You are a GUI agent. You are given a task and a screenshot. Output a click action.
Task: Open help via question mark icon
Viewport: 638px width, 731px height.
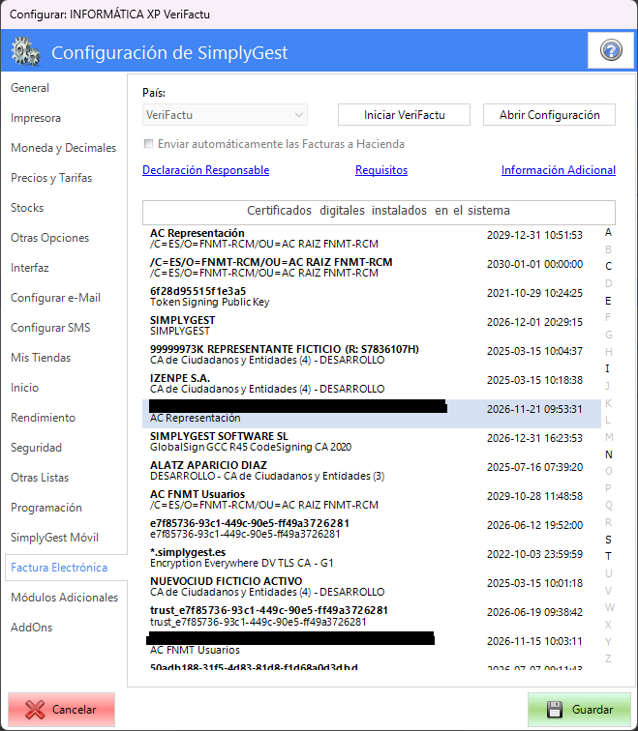point(611,50)
